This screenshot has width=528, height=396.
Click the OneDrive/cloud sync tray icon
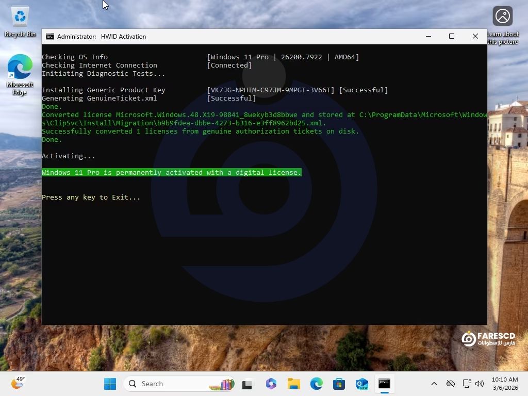[450, 384]
